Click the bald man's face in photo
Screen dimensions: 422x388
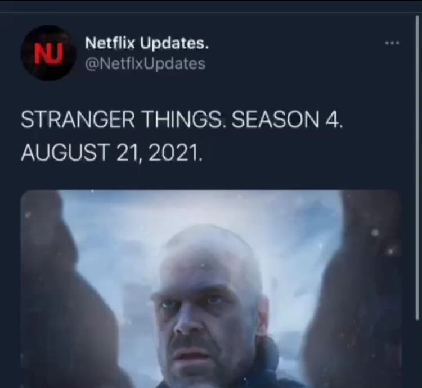[206, 317]
